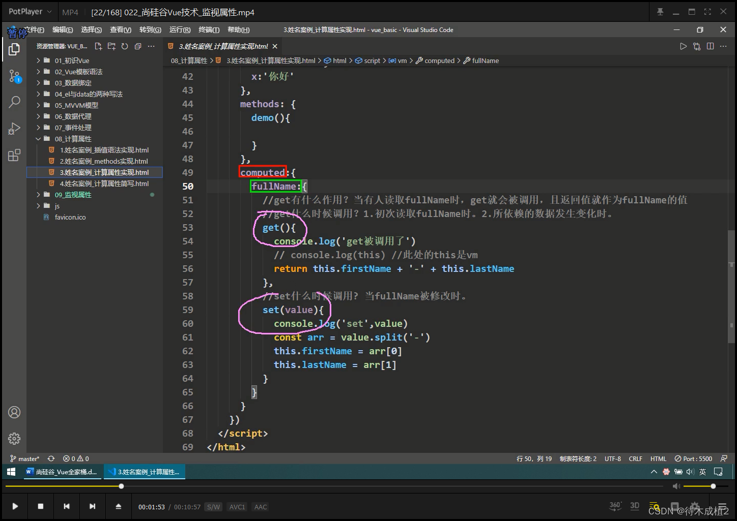This screenshot has width=737, height=521.
Task: Toggle PotPlayer fullscreen mode
Action: pos(707,12)
